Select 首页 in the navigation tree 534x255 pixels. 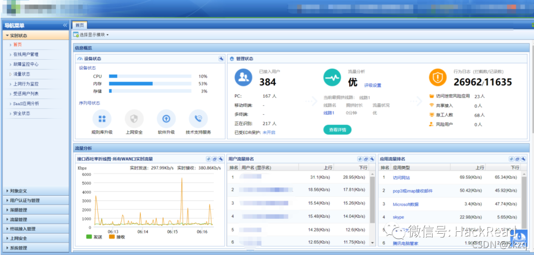(17, 44)
